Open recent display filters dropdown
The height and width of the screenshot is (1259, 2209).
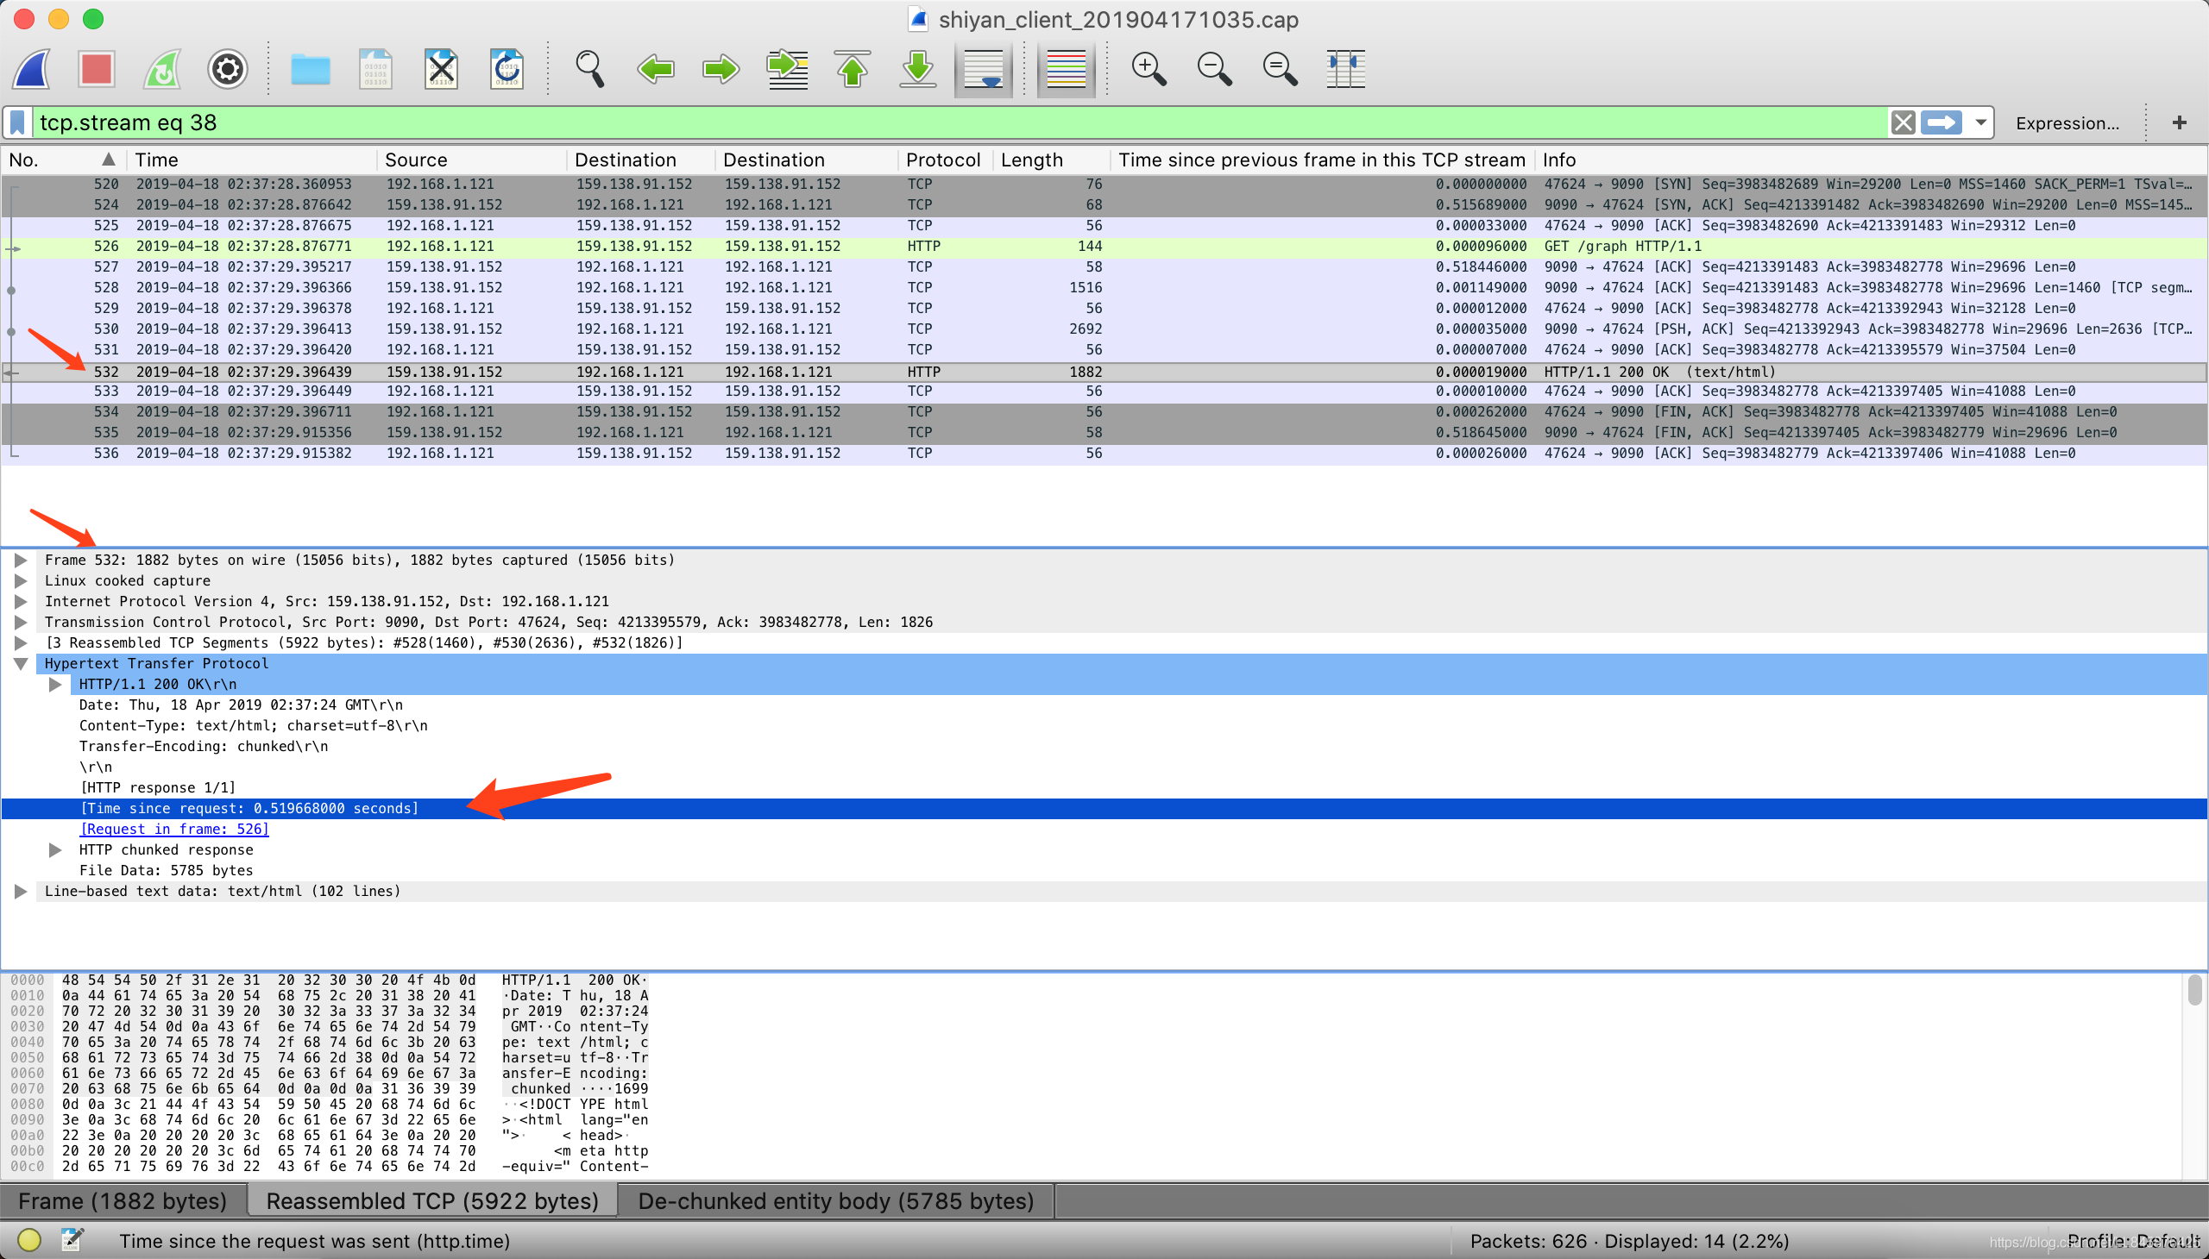1980,122
